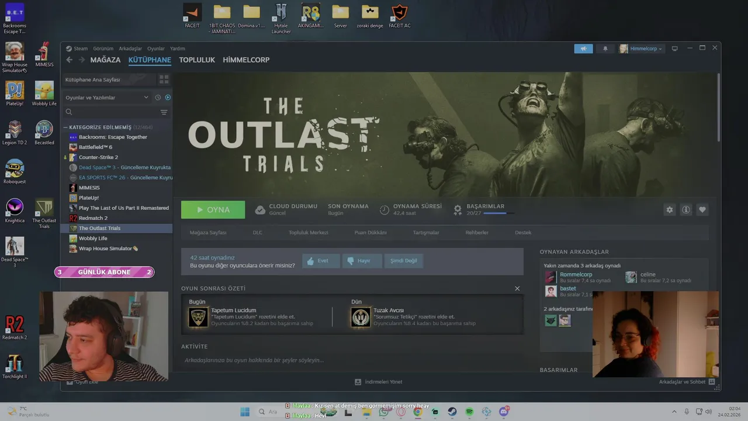748x421 pixels.
Task: Toggle the ready-to-play filter icon
Action: pyautogui.click(x=168, y=97)
